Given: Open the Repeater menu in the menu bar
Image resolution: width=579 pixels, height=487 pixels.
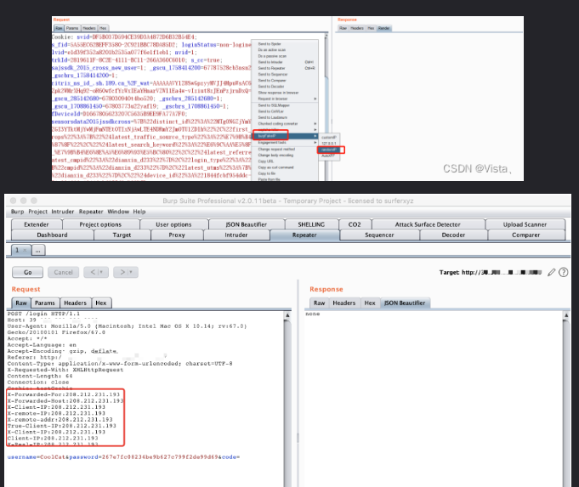Looking at the screenshot, I should pos(91,212).
